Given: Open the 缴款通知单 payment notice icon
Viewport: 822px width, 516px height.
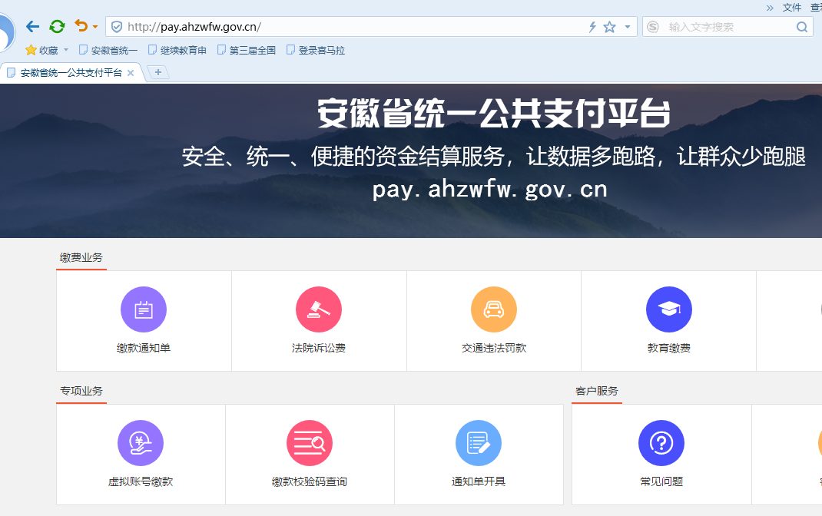Looking at the screenshot, I should (144, 309).
